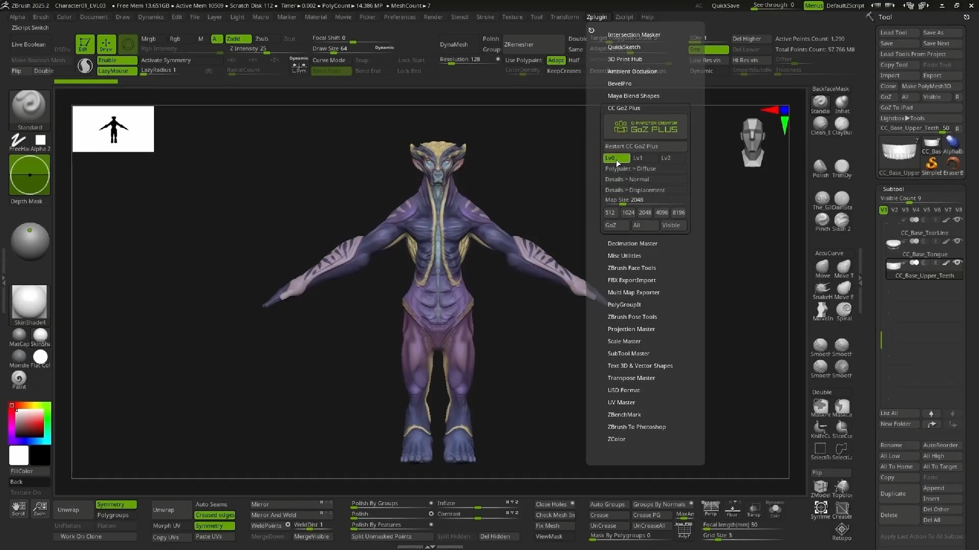The width and height of the screenshot is (979, 550).
Task: Select the Move brush icon
Action: coord(822,267)
